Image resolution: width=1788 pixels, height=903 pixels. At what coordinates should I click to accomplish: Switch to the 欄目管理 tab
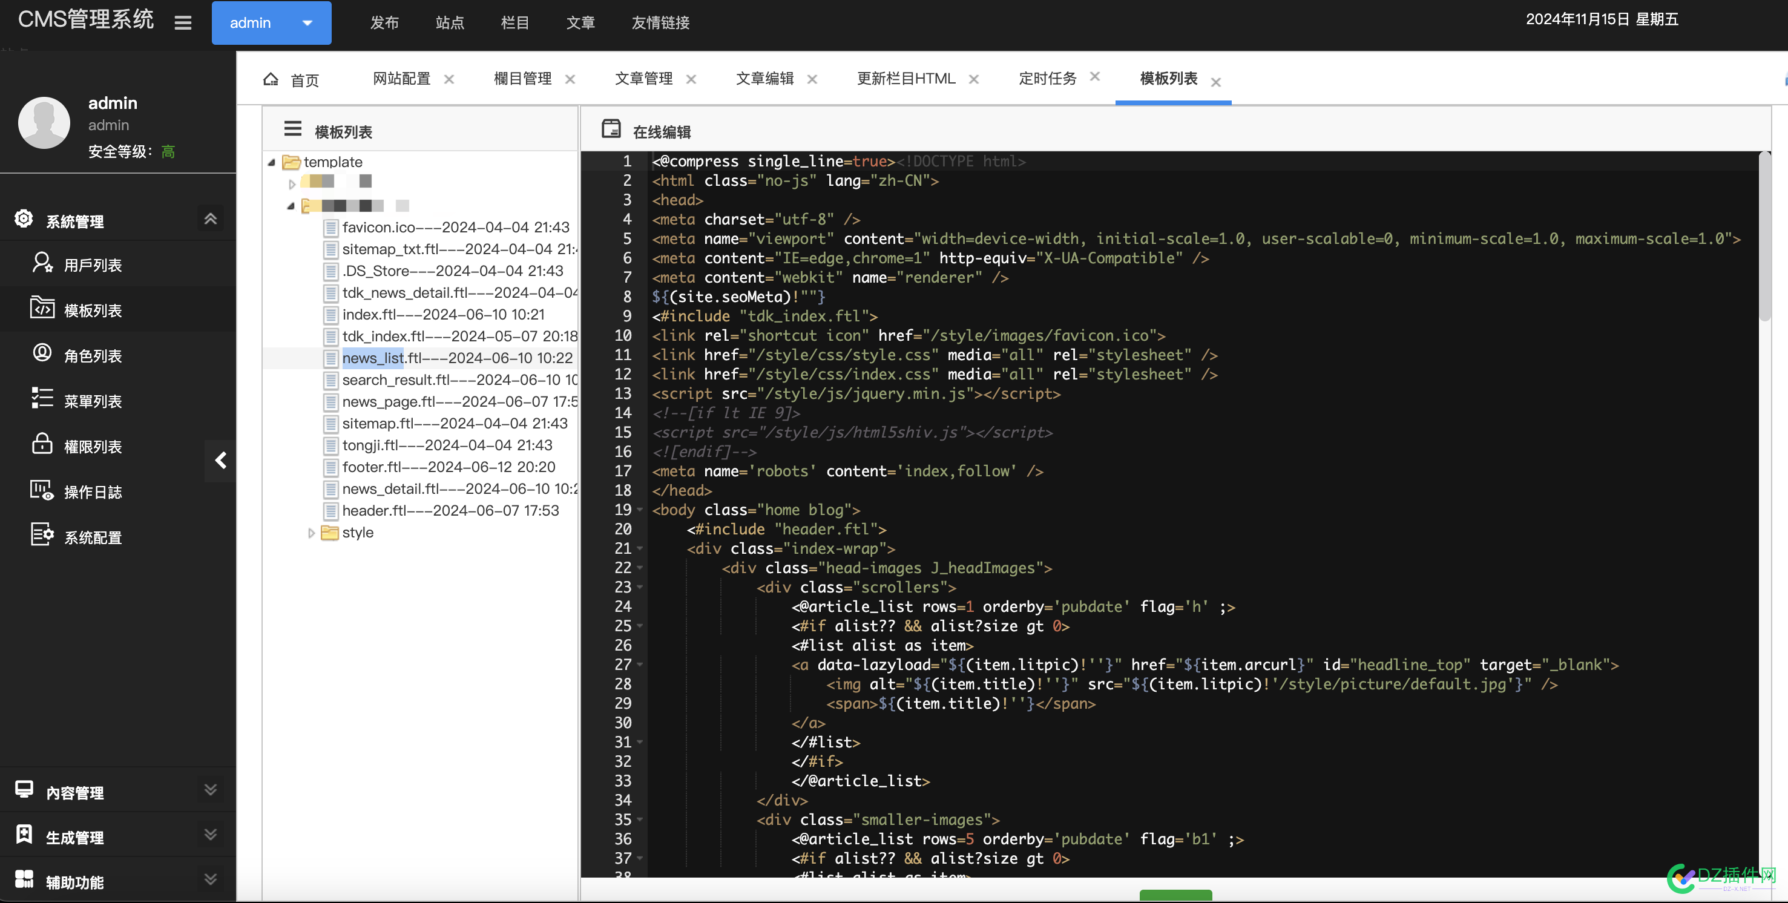[x=522, y=79]
